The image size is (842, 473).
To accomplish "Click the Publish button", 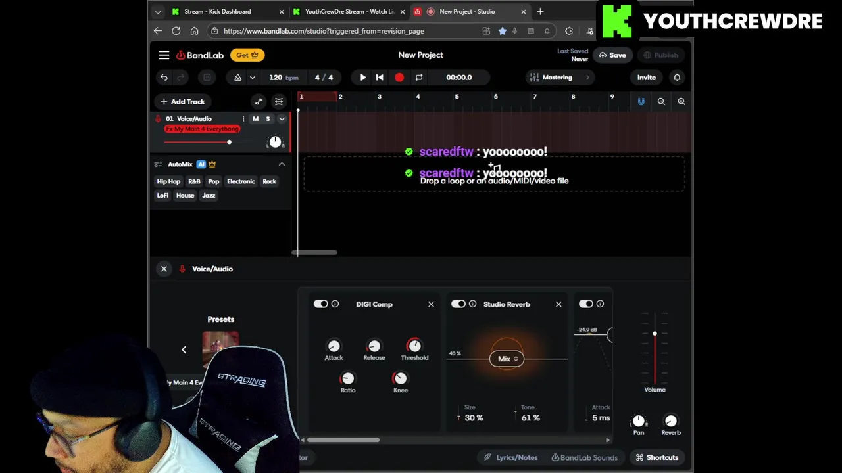I will point(660,55).
